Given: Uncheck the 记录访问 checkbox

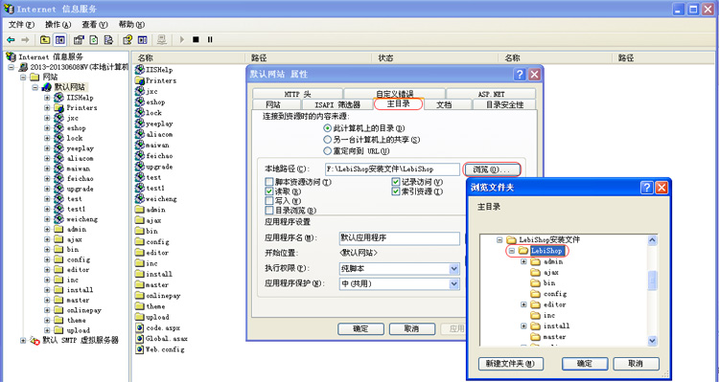Looking at the screenshot, I should [396, 182].
